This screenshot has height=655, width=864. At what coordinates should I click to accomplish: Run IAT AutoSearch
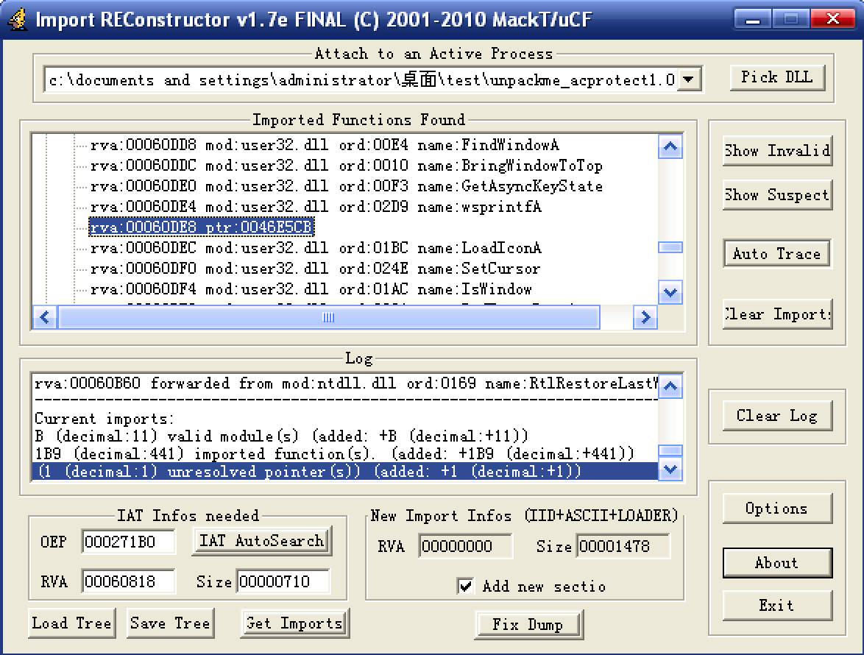[261, 541]
